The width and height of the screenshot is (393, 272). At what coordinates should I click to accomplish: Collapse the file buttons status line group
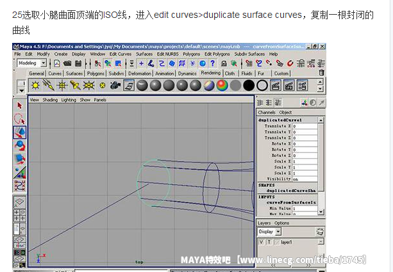pos(50,63)
